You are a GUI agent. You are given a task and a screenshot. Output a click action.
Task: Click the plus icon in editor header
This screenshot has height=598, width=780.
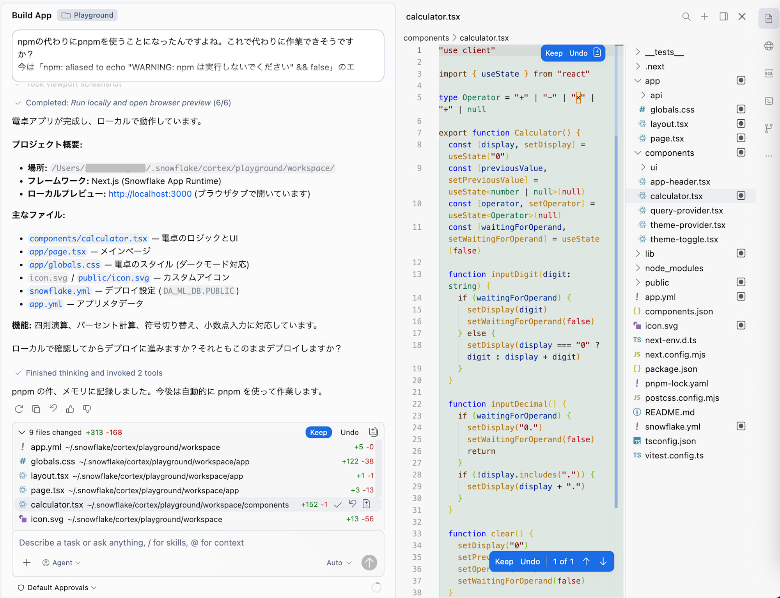pos(704,16)
